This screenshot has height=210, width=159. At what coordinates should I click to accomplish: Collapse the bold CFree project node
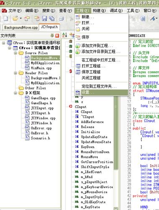click(x=10, y=48)
